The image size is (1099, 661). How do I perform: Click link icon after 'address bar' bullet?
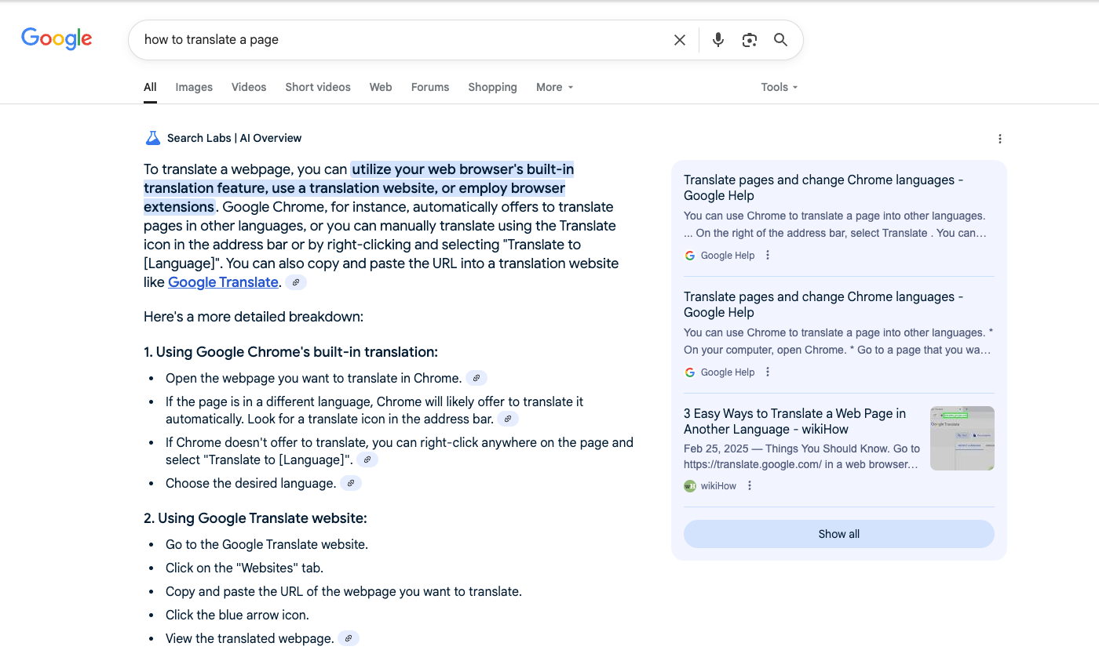508,419
